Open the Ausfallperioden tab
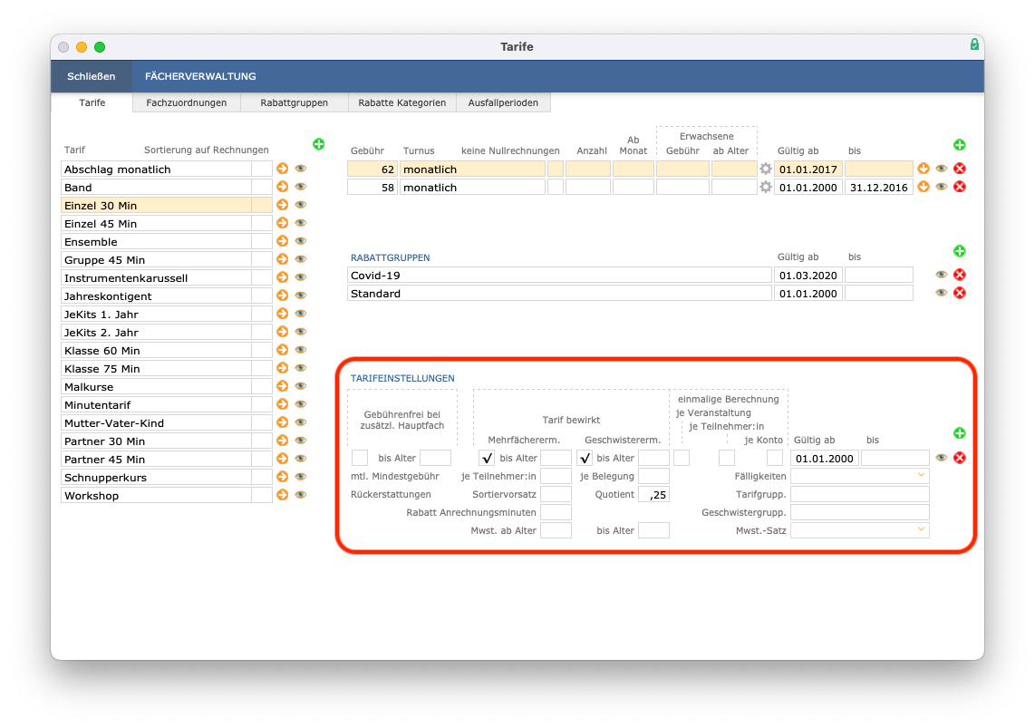The width and height of the screenshot is (1035, 727). (503, 102)
